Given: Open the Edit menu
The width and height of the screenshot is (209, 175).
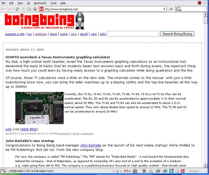Looking at the screenshot, I should click(11, 3).
